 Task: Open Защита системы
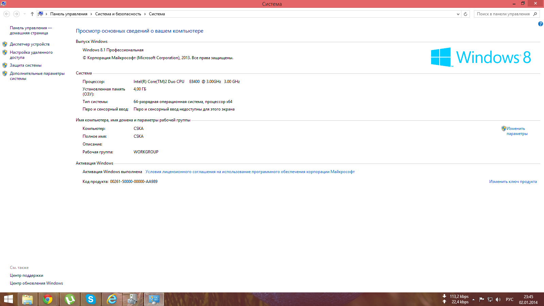click(26, 65)
